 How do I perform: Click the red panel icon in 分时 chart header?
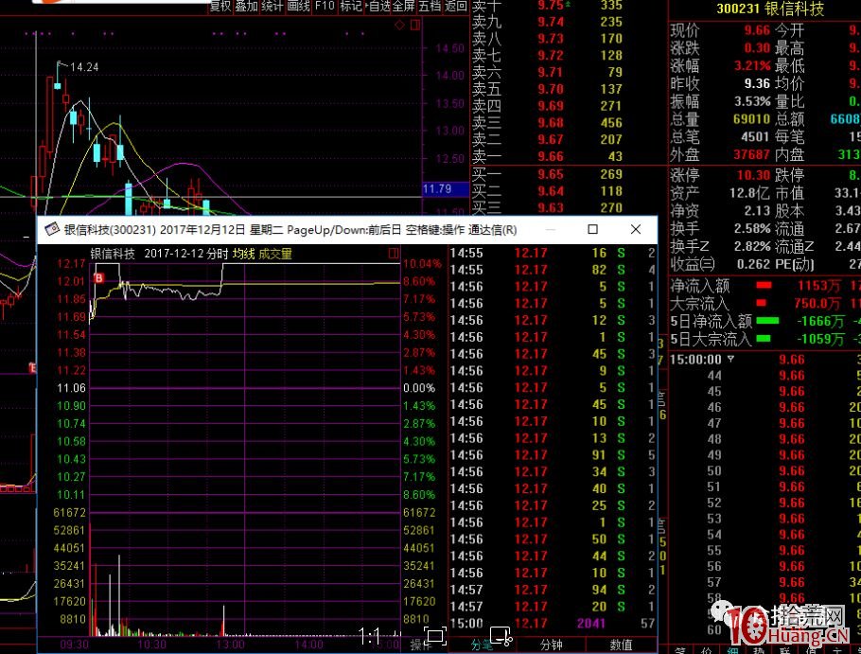click(x=394, y=253)
